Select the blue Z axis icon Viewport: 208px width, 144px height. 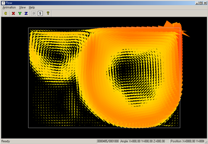26,14
